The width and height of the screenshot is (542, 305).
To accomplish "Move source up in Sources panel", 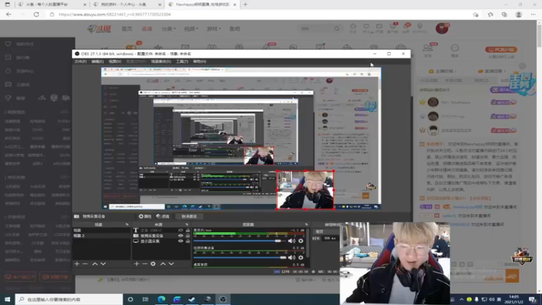I will 163,264.
